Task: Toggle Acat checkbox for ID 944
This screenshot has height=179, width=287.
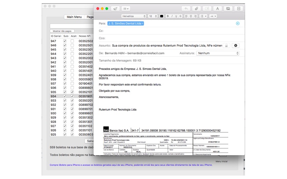Action: click(x=72, y=54)
